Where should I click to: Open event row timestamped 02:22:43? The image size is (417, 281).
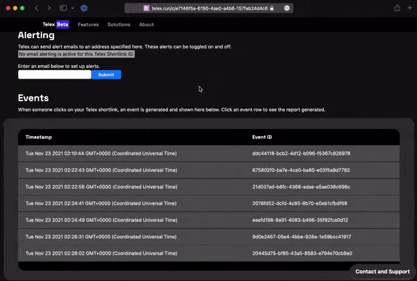[x=208, y=170]
